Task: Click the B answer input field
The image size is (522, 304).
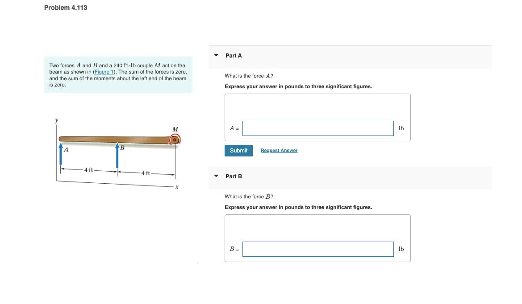Action: tap(317, 249)
